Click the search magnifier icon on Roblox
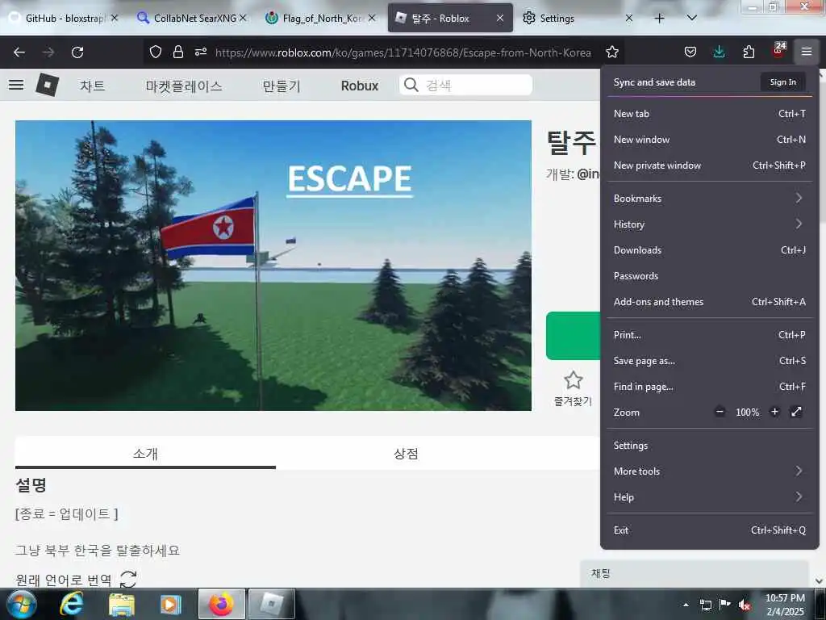This screenshot has width=826, height=620. click(x=411, y=85)
